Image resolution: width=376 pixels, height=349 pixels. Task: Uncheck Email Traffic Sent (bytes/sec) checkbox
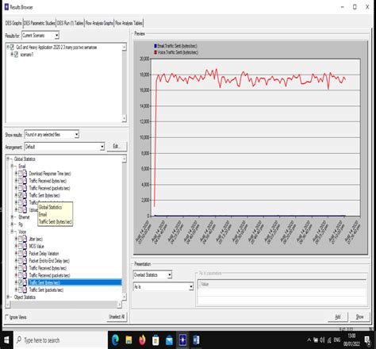tap(20, 195)
